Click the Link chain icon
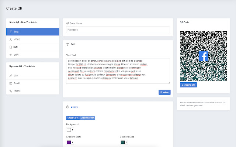 pos(11,75)
